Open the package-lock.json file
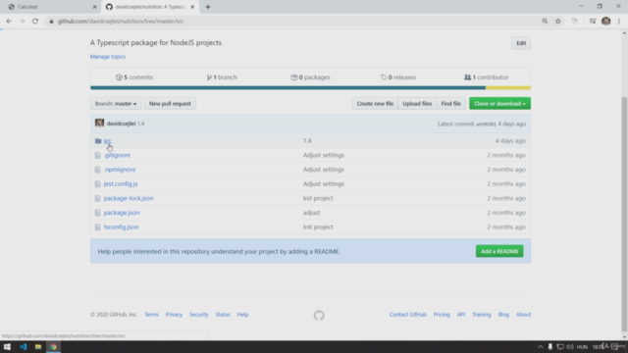The height and width of the screenshot is (353, 628). [x=129, y=198]
